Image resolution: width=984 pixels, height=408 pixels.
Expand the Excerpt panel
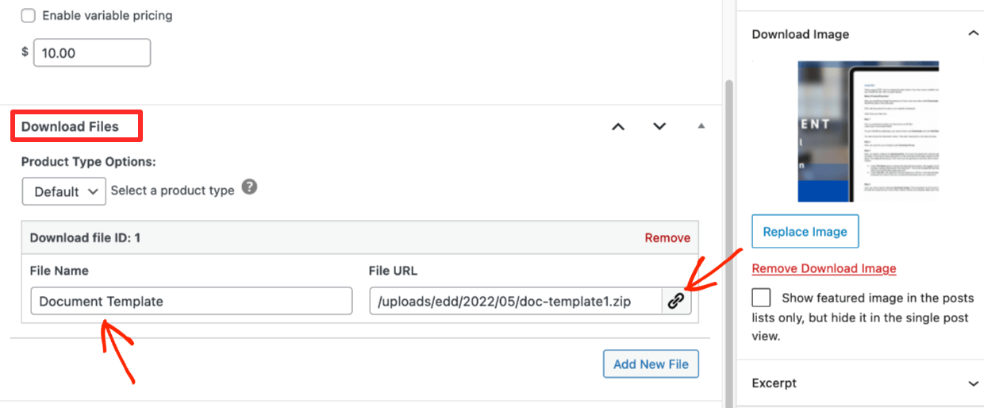click(973, 383)
